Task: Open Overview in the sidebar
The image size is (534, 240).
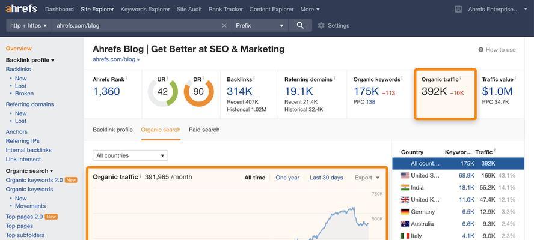Action: [19, 49]
